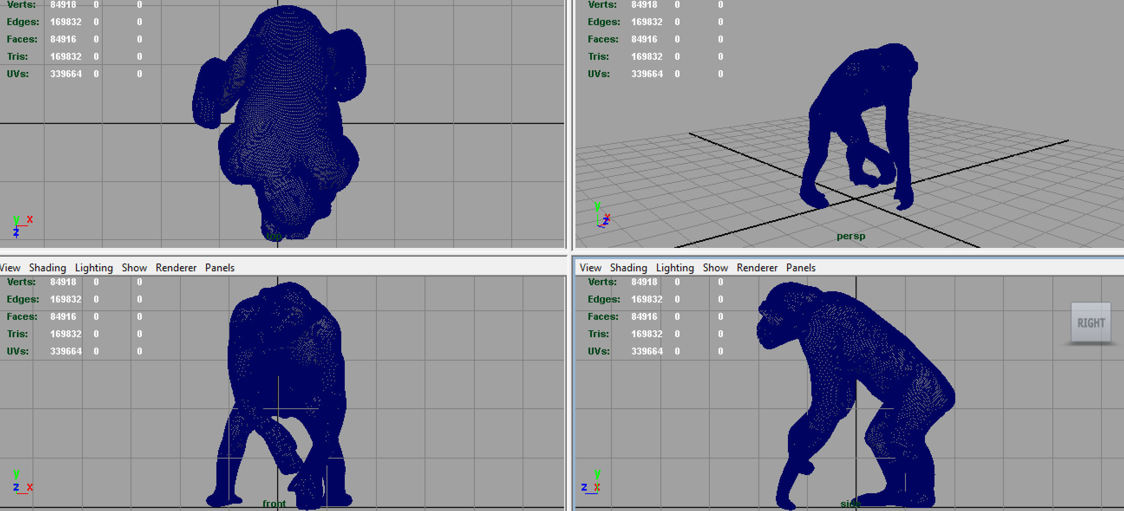Open the Panels menu in side panel
Screen dimensions: 1124x511
point(801,268)
